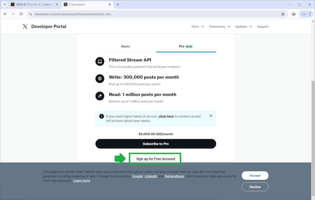
Task: Switch to the Twitter developer platform tab
Action: pos(34,4)
